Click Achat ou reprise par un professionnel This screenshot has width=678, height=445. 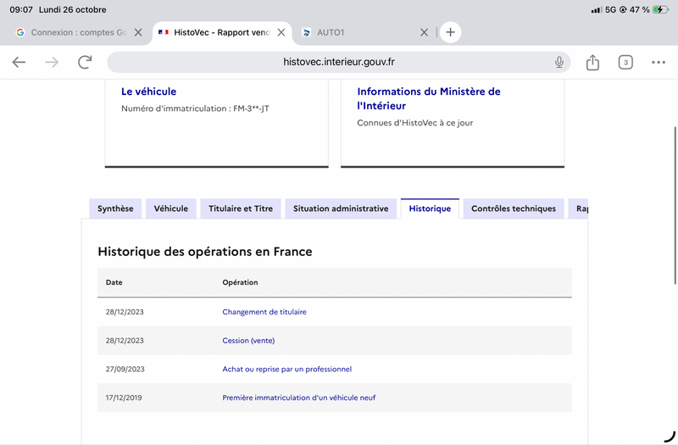[286, 369]
